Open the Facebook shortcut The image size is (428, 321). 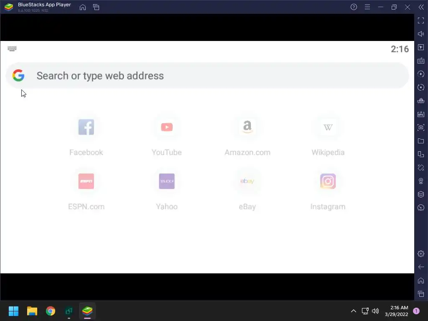pyautogui.click(x=86, y=127)
